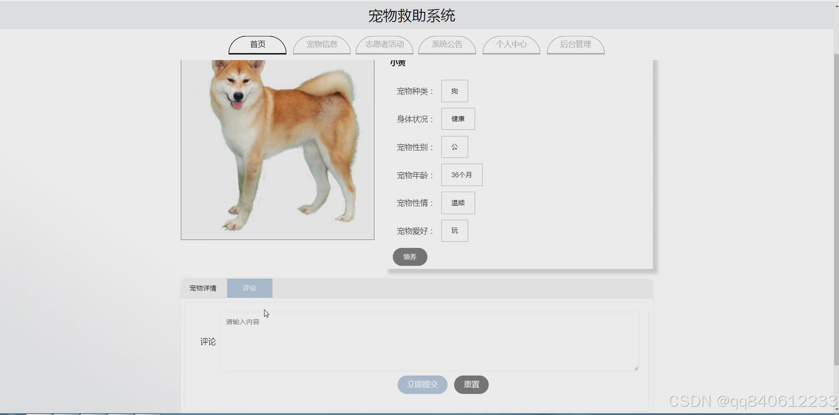
Task: Select the 评论 tab
Action: pyautogui.click(x=250, y=288)
